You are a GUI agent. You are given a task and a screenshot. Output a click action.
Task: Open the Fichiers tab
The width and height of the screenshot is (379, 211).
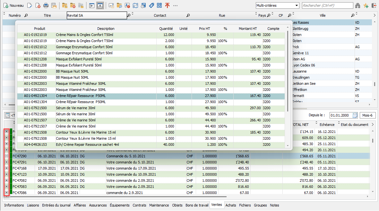[x=245, y=205]
